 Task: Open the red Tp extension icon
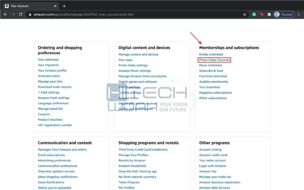[262, 14]
